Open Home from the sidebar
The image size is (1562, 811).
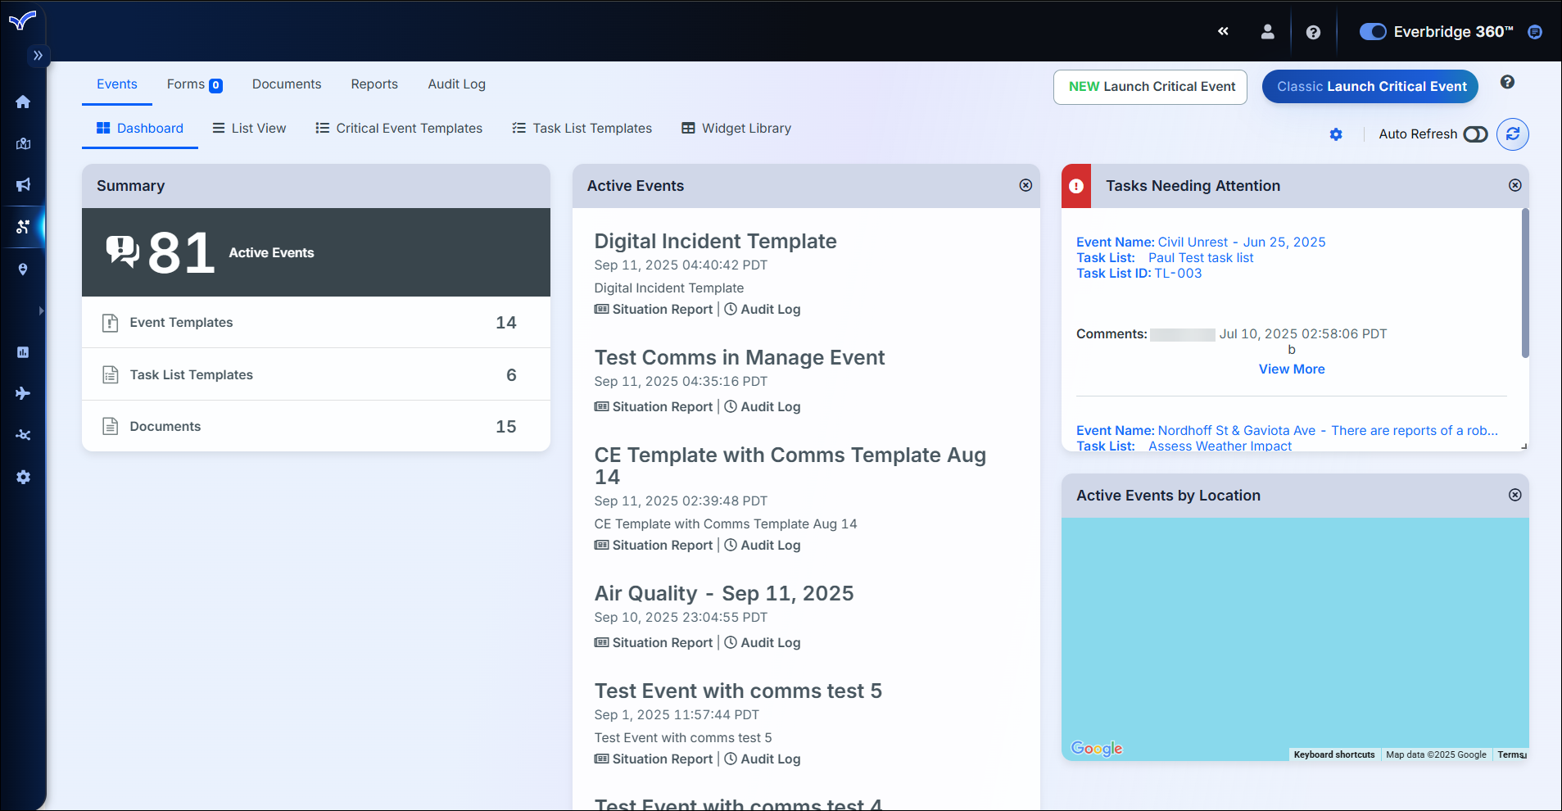(23, 102)
